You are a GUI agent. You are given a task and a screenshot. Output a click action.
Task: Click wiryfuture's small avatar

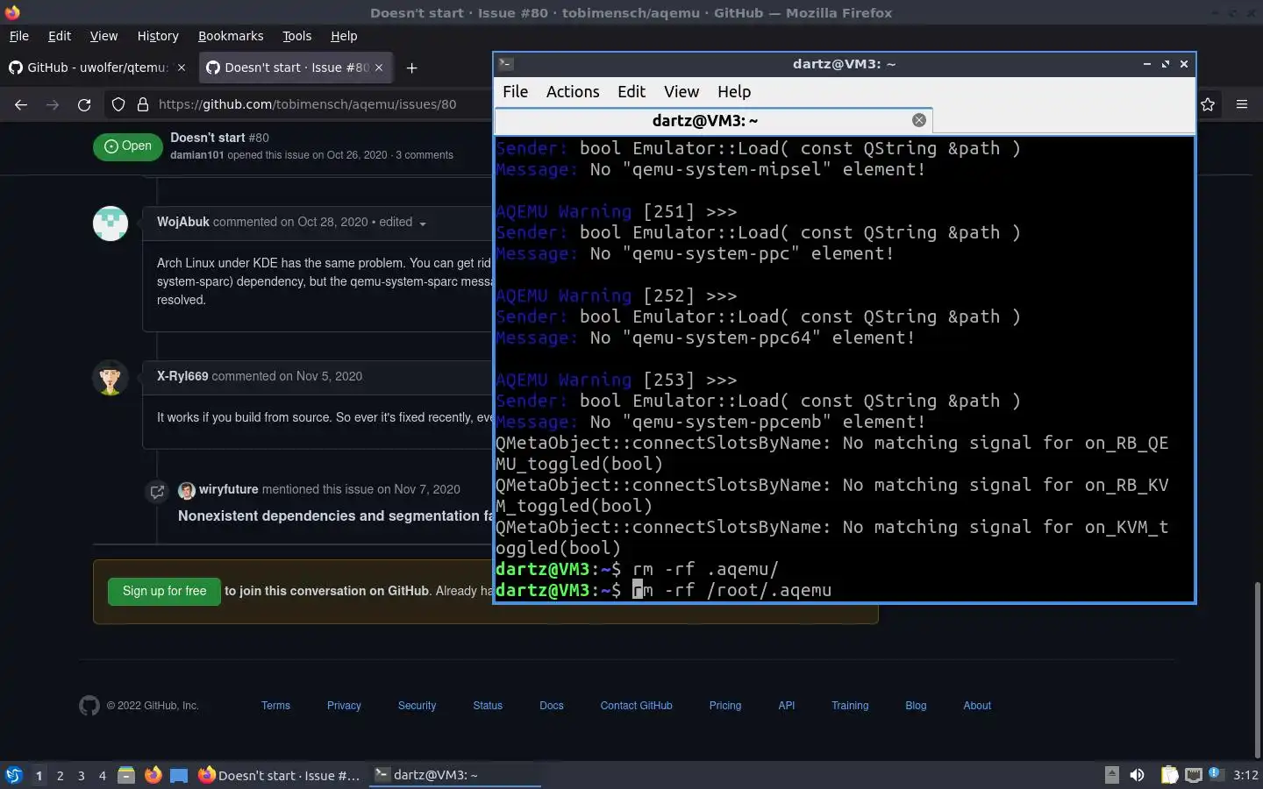click(186, 490)
